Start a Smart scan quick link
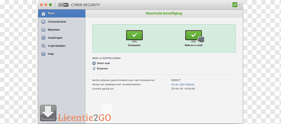The image size is (281, 124). point(104,63)
